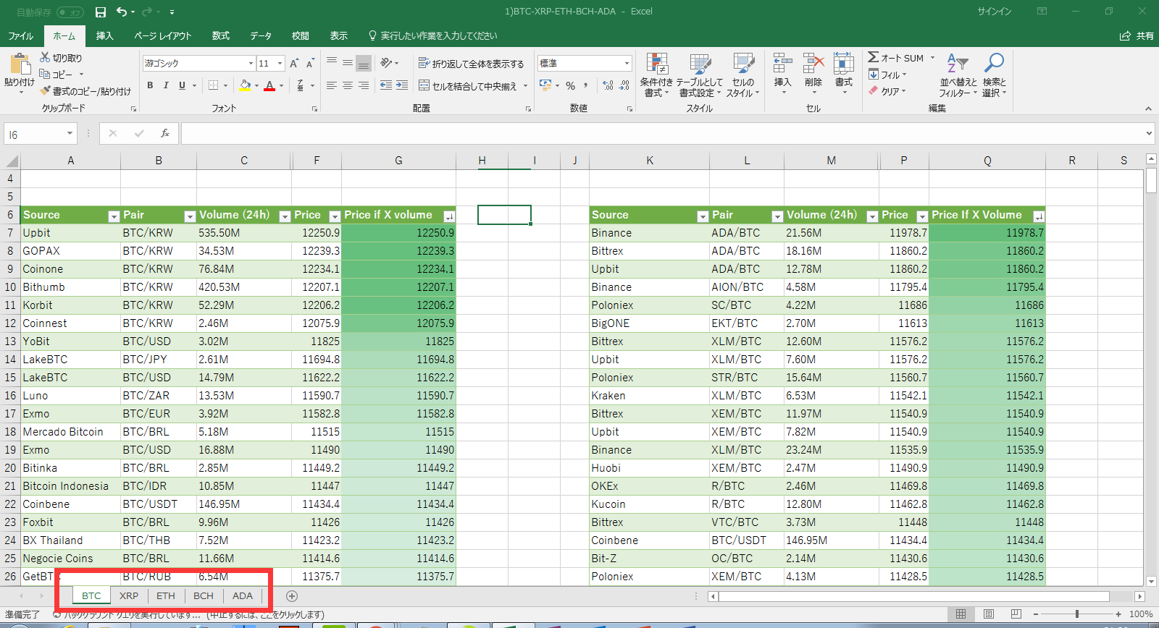Toggle bottom vertical alignment
Image resolution: width=1159 pixels, height=628 pixels.
[364, 64]
